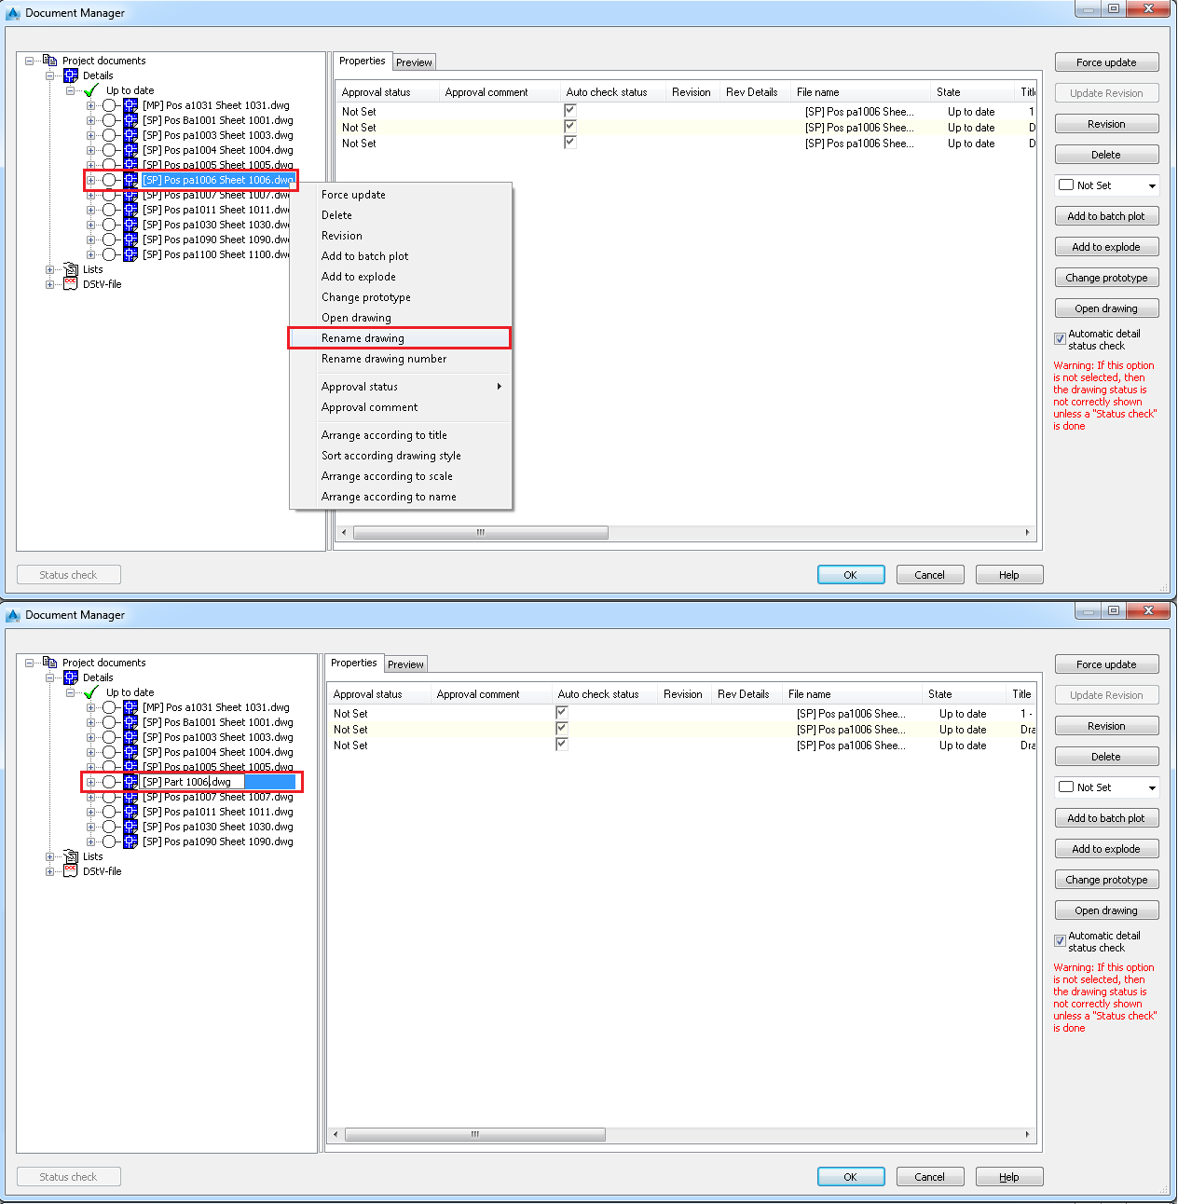Toggle Automatic detail status check in upper window
The image size is (1178, 1204).
1060,339
